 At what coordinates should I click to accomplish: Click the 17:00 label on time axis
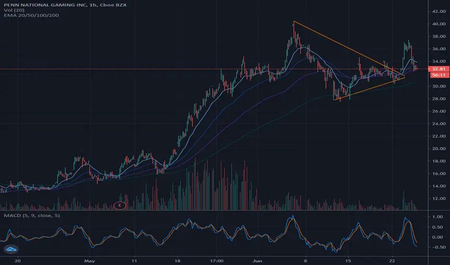pos(217,261)
